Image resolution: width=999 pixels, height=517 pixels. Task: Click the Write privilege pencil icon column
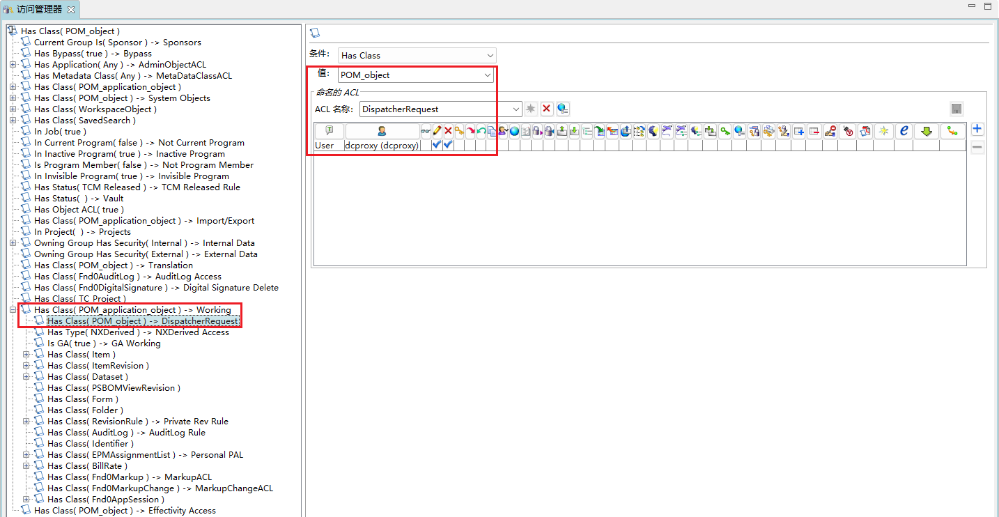(x=437, y=131)
